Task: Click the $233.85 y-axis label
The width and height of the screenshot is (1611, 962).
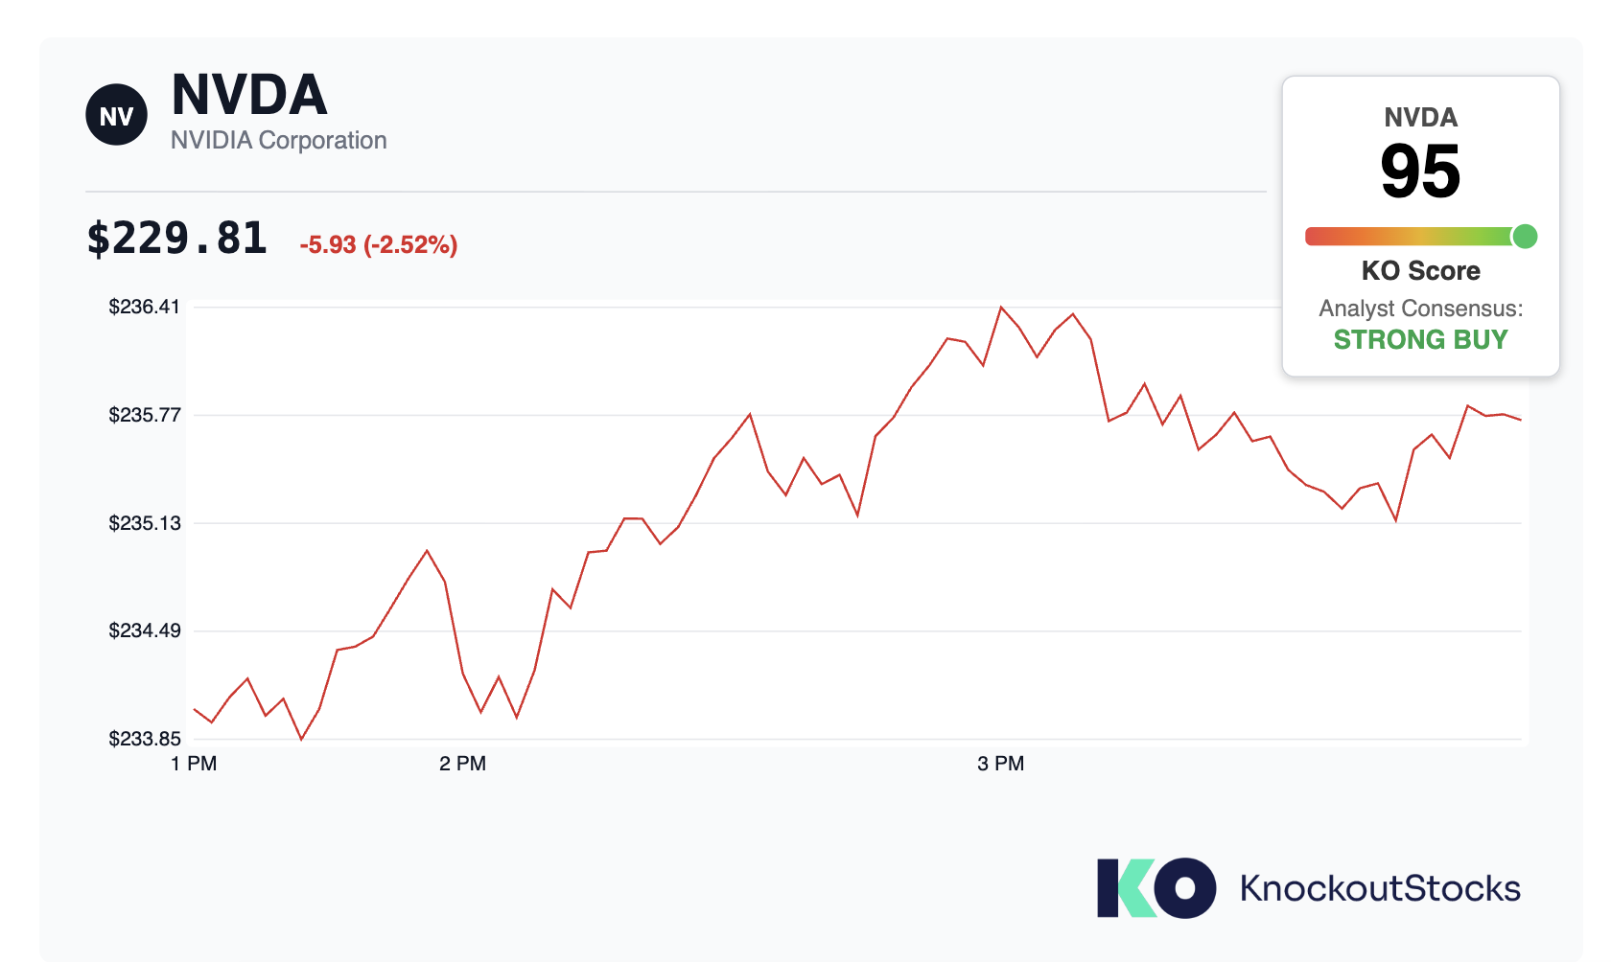Action: [144, 739]
